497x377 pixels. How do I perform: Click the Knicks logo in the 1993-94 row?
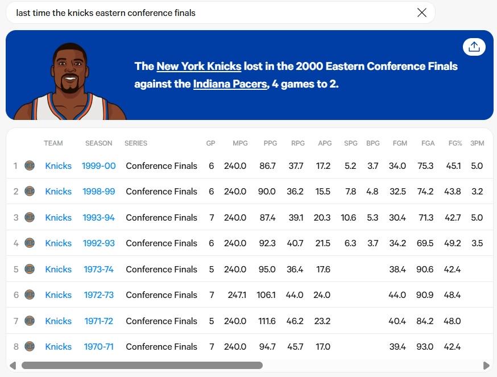30,217
